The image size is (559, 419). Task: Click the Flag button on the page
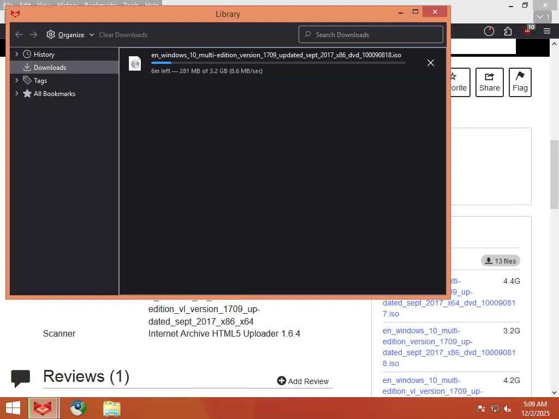pyautogui.click(x=520, y=82)
